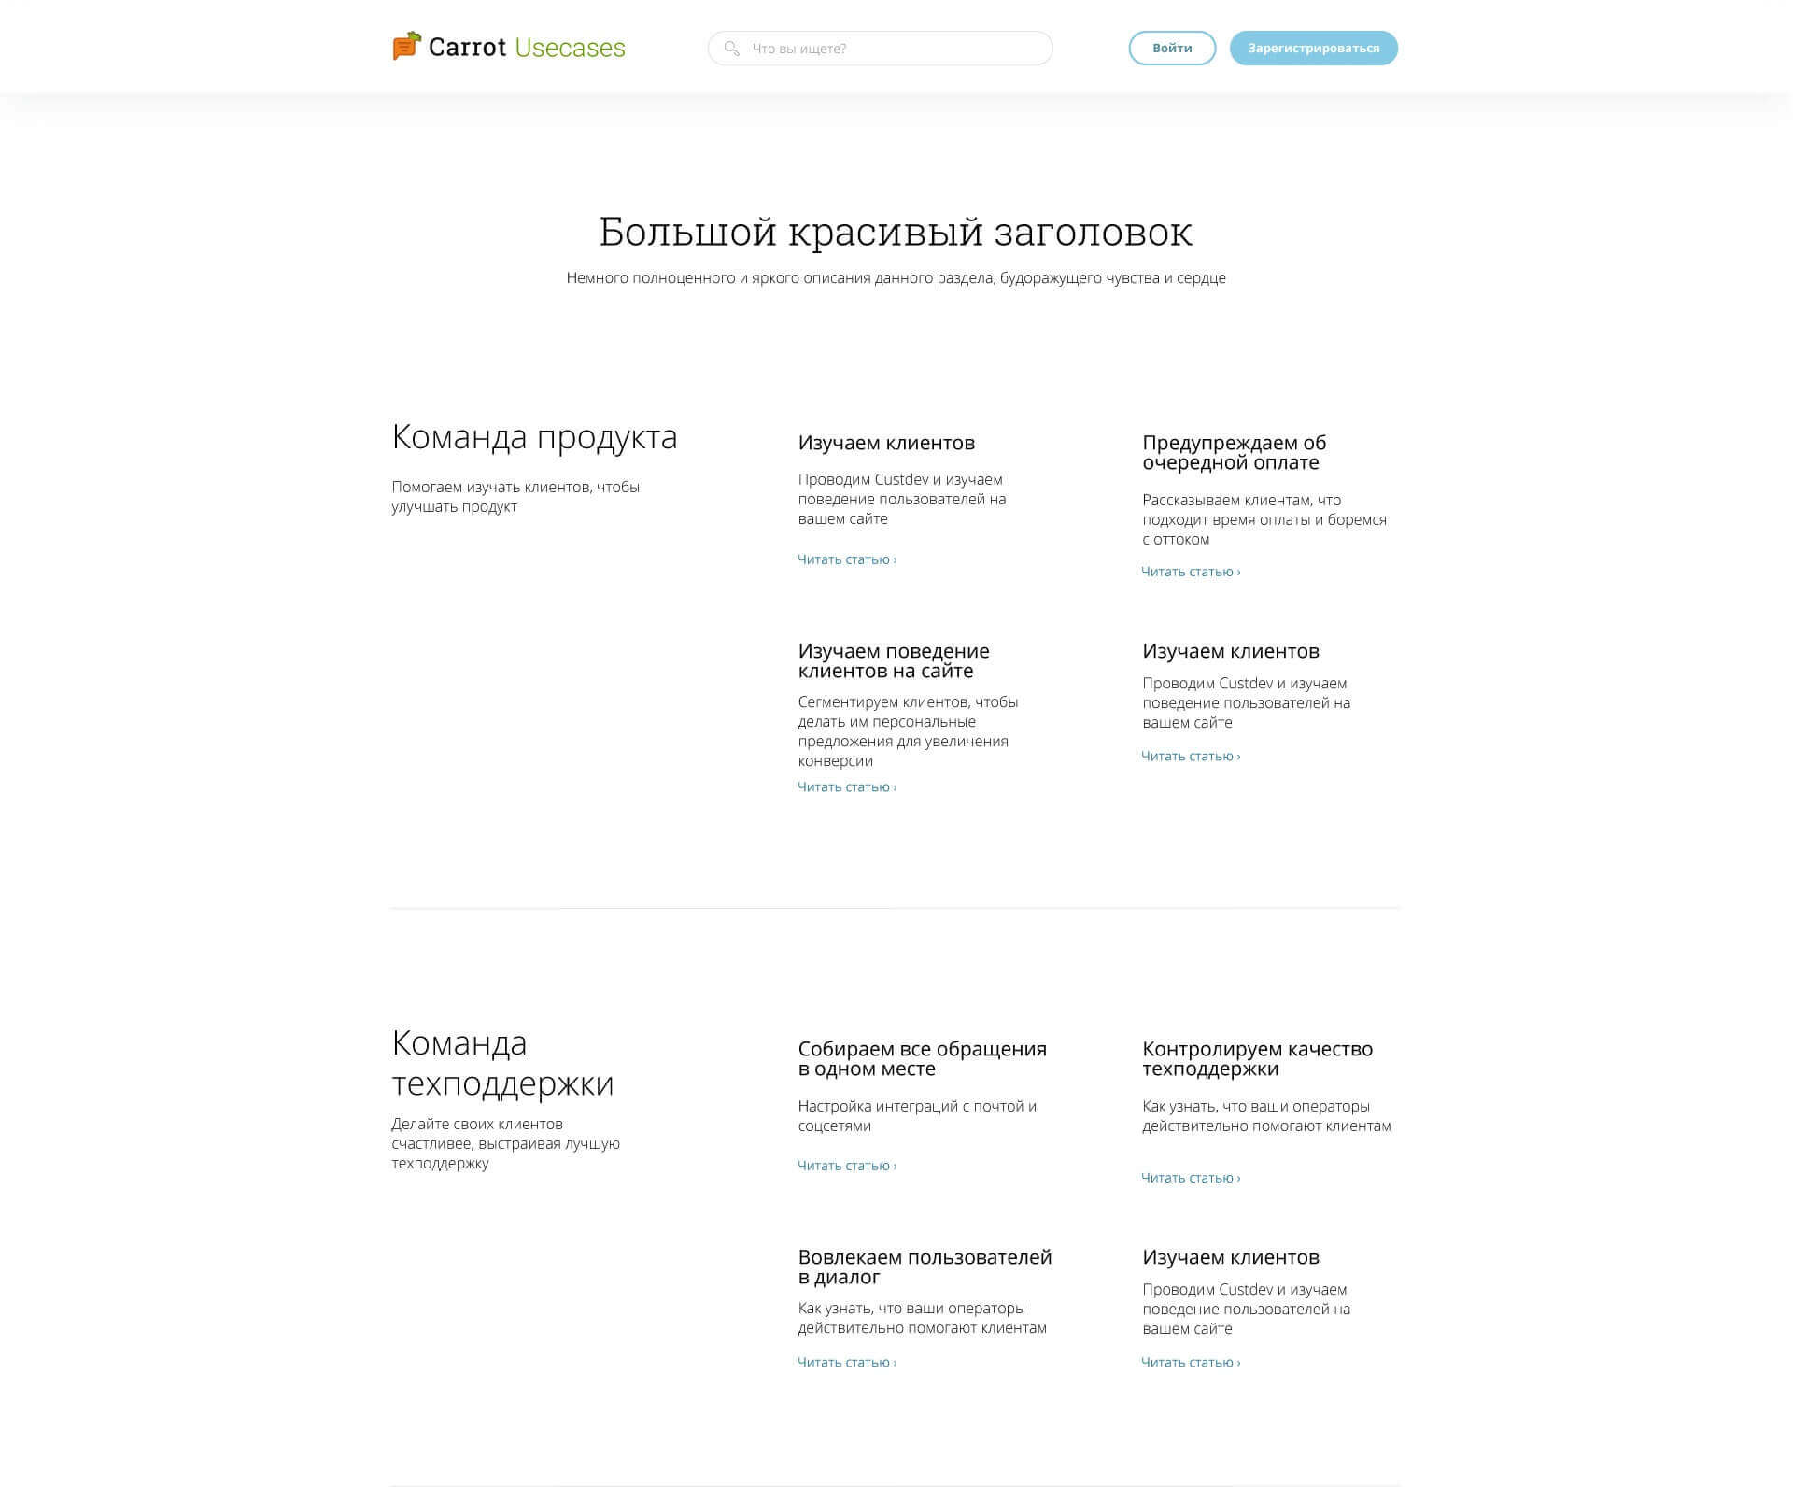
Task: Click the section title "Команда техподдержки"
Action: tap(502, 1063)
